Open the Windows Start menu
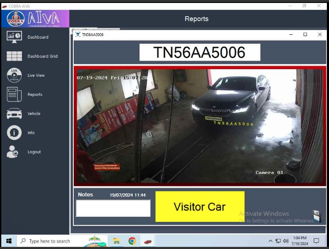 (8, 241)
